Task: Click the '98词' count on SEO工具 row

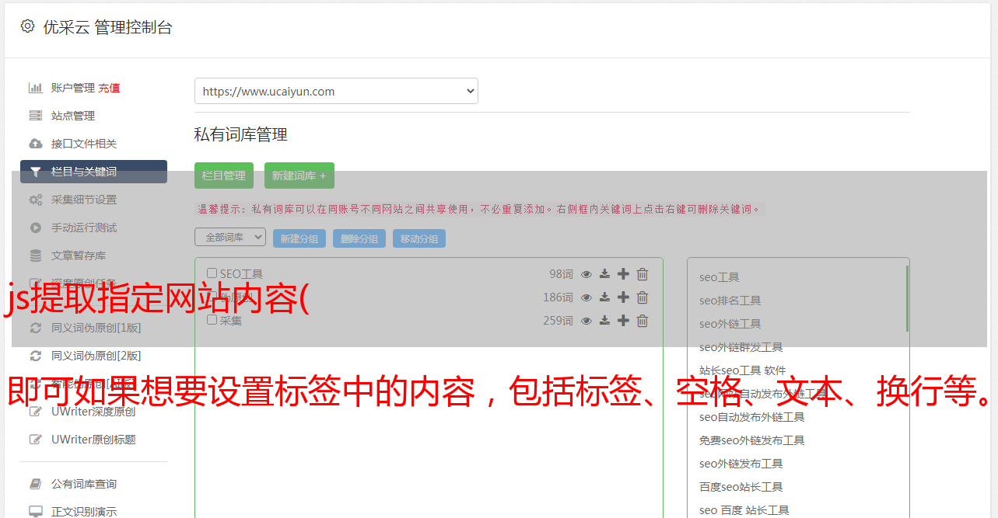Action: tap(561, 274)
